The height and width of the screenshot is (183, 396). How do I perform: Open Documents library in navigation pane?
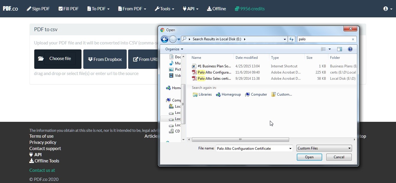click(x=175, y=57)
